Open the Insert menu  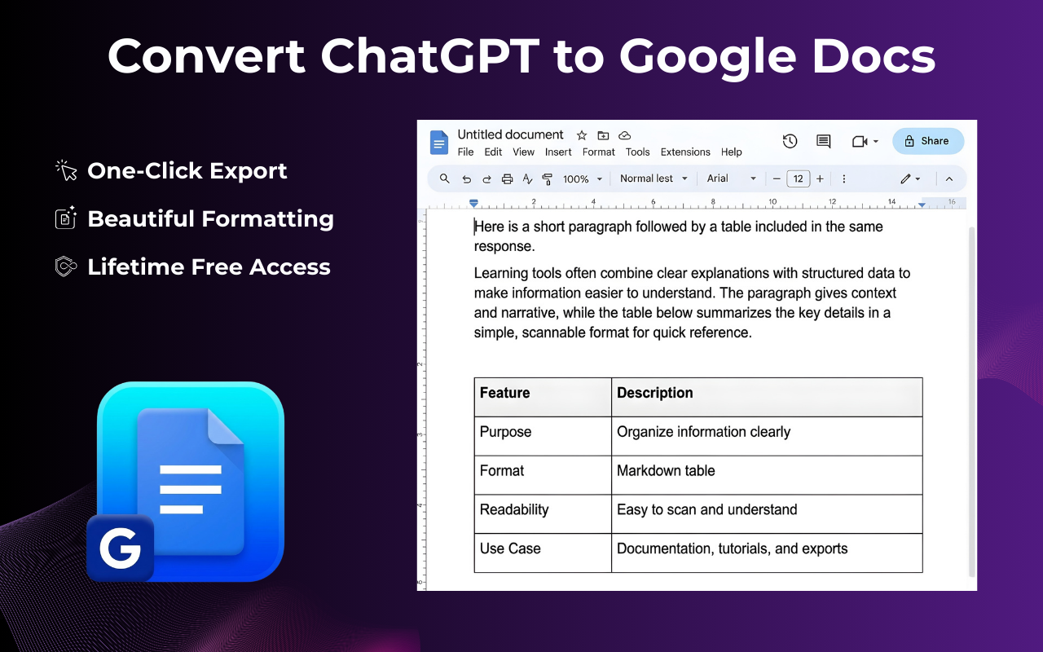point(558,152)
